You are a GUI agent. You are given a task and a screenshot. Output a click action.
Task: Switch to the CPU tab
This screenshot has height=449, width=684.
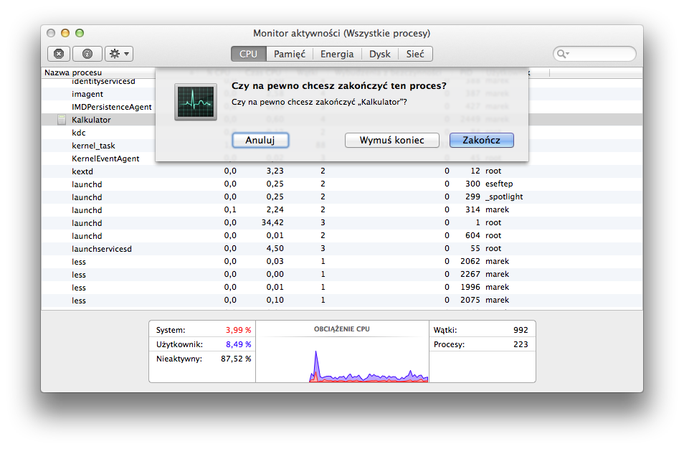tap(249, 54)
